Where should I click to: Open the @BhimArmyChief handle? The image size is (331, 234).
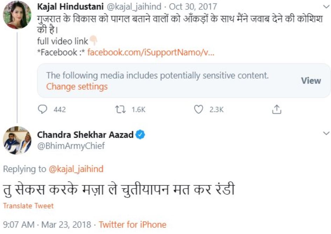[71, 146]
